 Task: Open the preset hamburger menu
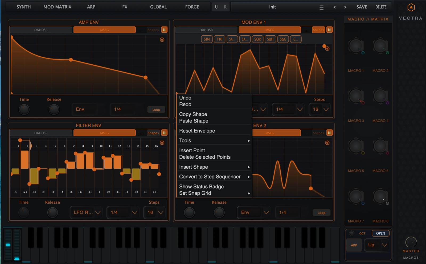321,7
